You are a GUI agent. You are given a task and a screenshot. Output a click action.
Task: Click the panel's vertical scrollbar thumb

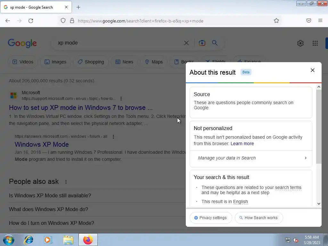[x=319, y=127]
